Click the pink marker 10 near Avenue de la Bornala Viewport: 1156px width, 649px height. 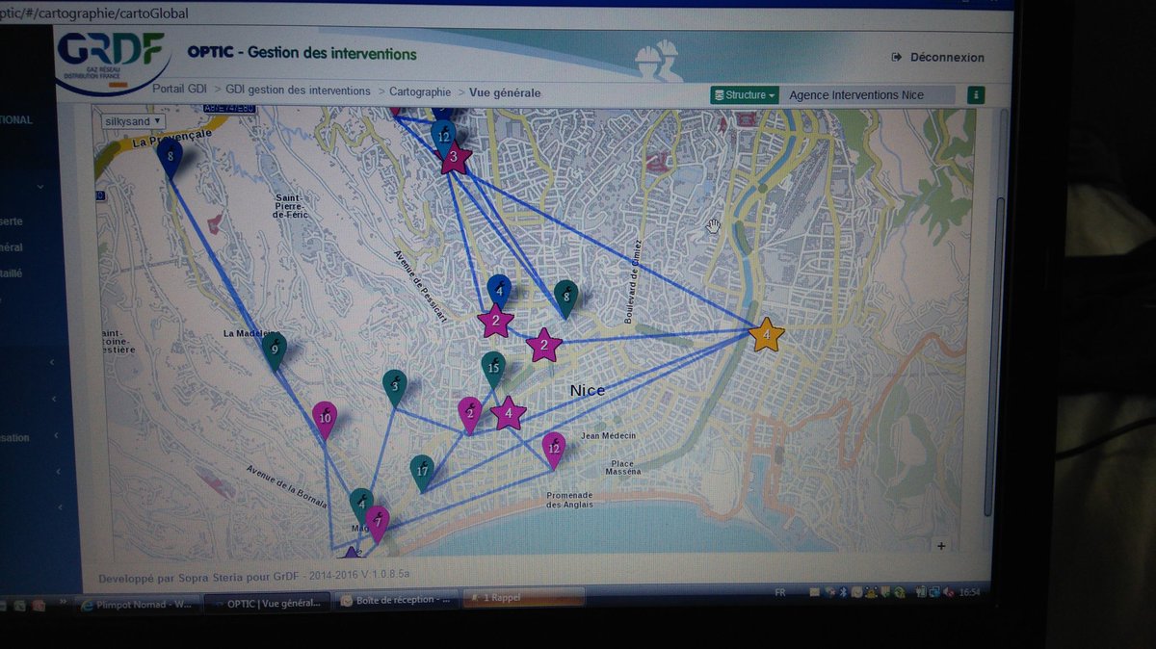(325, 418)
